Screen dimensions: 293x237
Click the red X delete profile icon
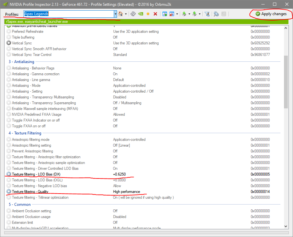(x=155, y=14)
